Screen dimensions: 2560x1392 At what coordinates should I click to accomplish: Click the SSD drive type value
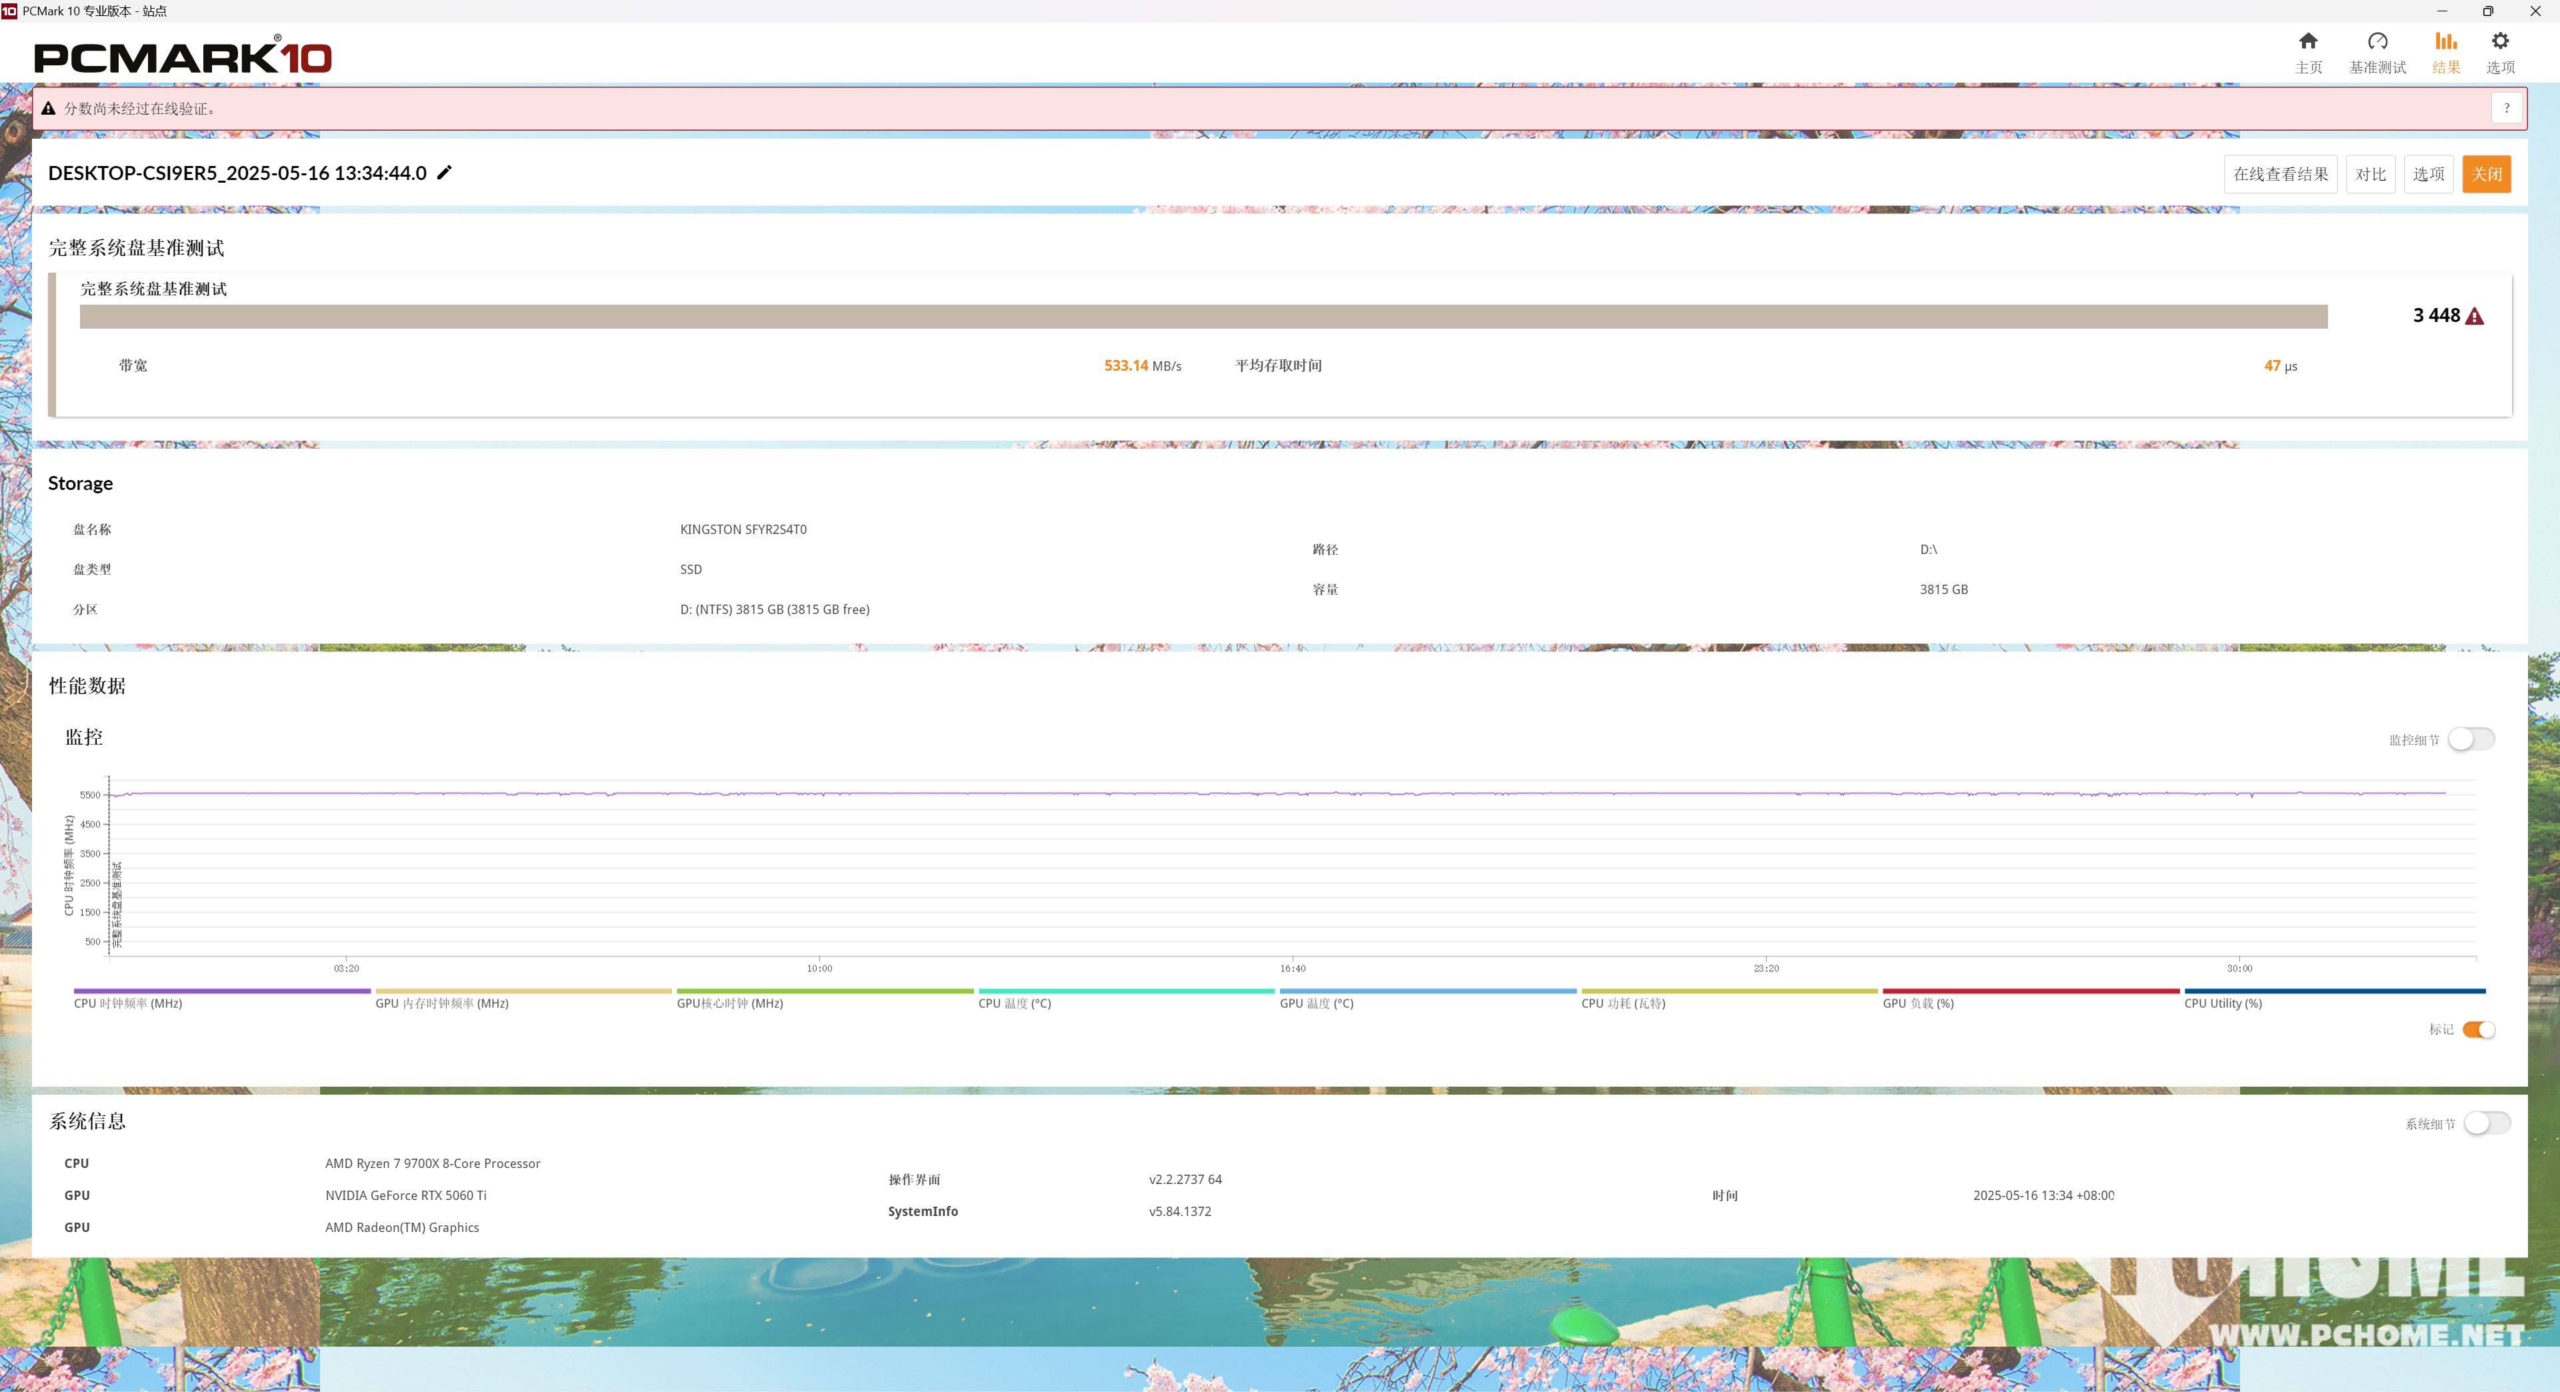691,569
